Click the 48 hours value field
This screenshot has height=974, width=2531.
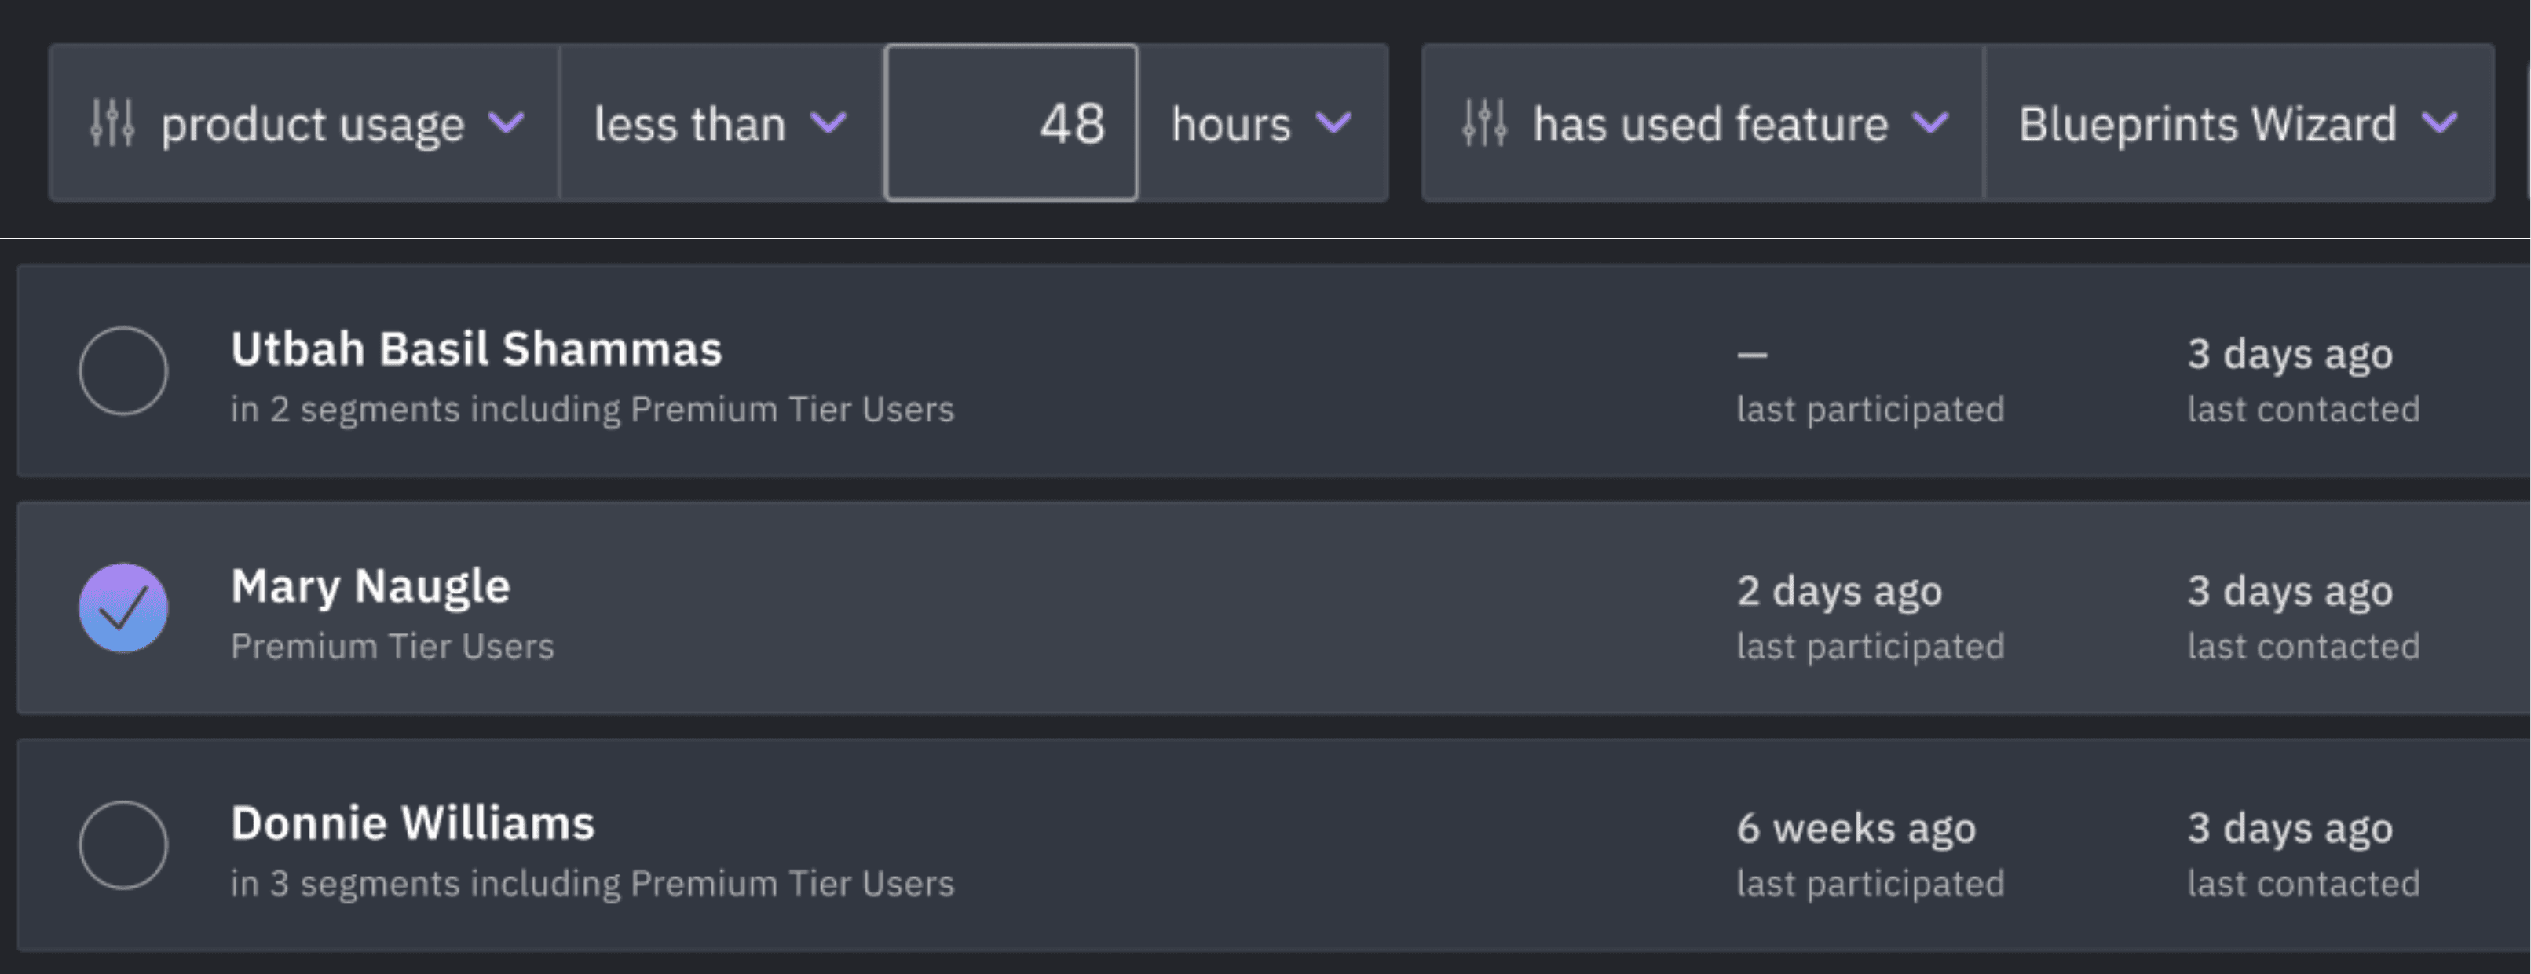(1012, 122)
